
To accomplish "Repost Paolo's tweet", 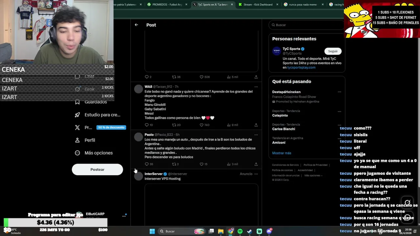I will click(175, 164).
